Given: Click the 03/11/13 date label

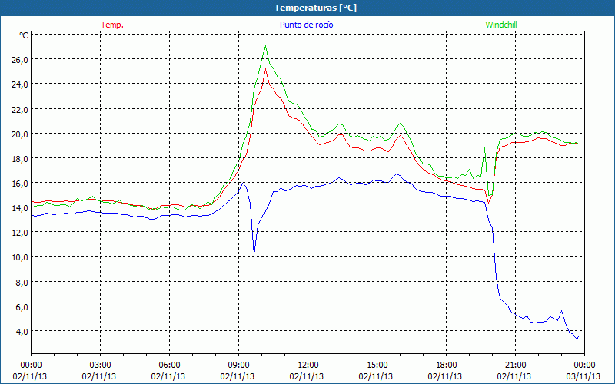Looking at the screenshot, I should pyautogui.click(x=583, y=376).
